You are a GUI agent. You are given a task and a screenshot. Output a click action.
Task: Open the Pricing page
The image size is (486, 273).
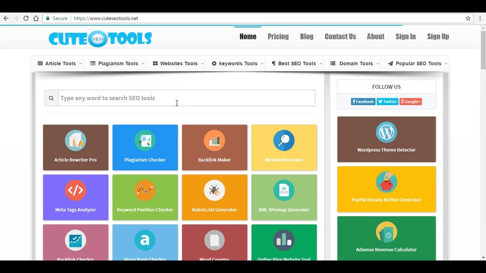[x=278, y=37]
